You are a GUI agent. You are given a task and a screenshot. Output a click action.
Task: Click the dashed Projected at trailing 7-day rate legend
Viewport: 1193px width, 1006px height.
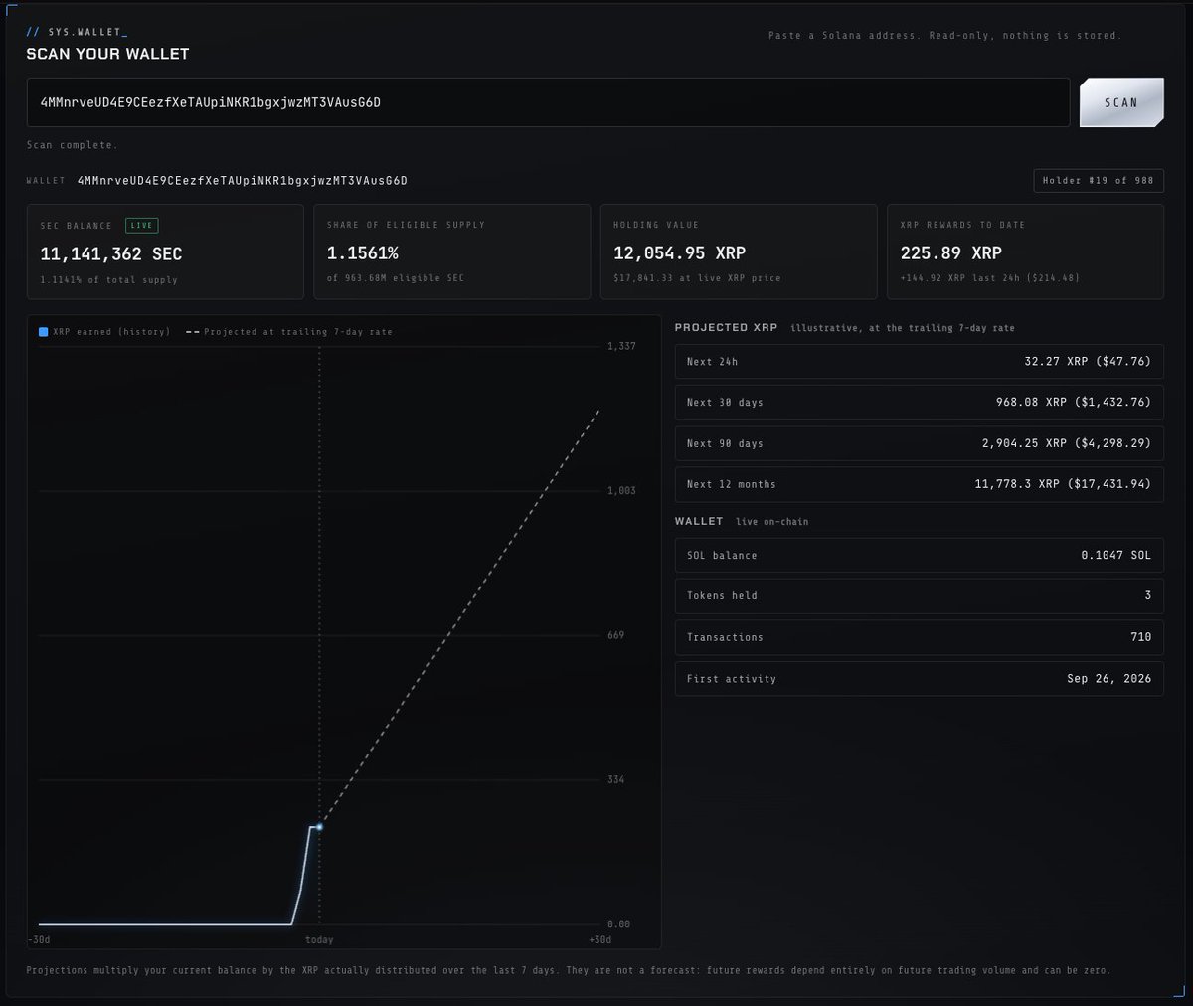(x=288, y=332)
